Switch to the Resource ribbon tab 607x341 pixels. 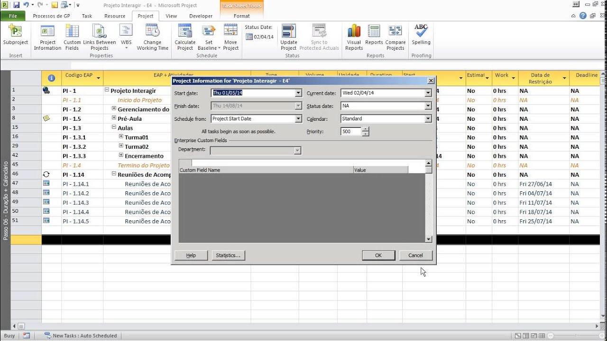tap(115, 16)
